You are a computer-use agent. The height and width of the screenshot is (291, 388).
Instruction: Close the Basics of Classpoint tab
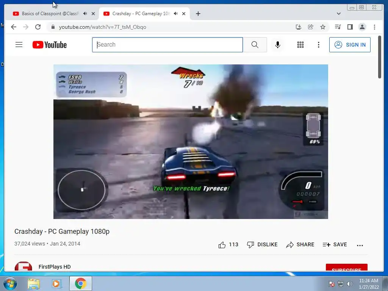tap(93, 14)
